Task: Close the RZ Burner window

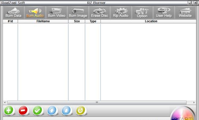Action: [x=195, y=3]
